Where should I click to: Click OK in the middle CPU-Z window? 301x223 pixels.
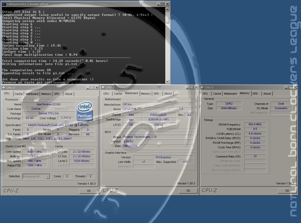[188, 191]
